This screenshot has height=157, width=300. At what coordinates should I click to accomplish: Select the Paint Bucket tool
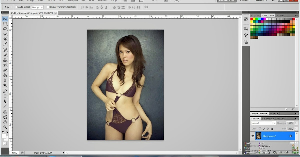tap(5, 75)
